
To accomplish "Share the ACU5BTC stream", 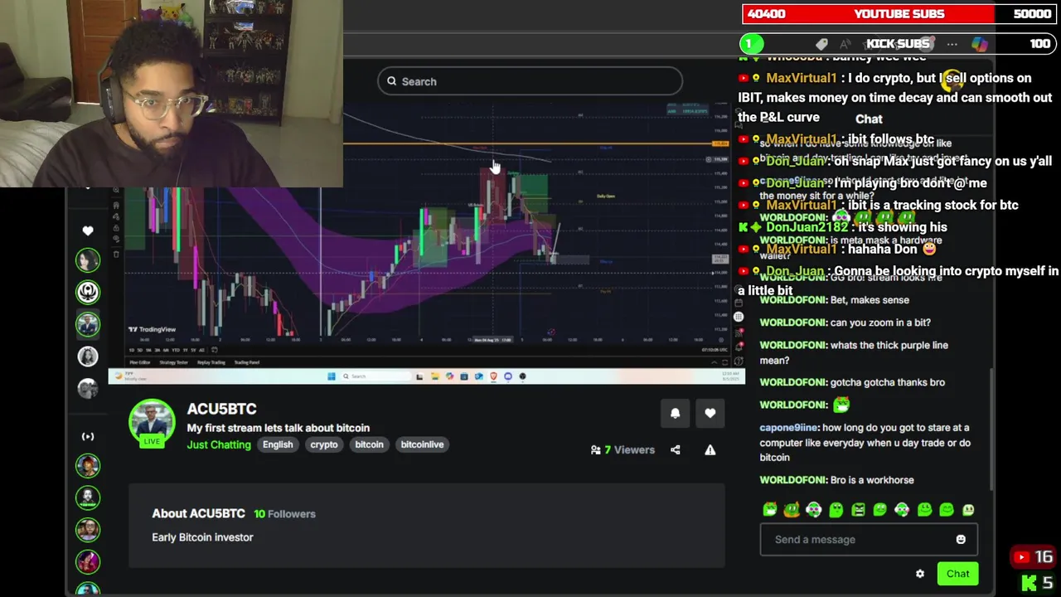I will pyautogui.click(x=676, y=449).
